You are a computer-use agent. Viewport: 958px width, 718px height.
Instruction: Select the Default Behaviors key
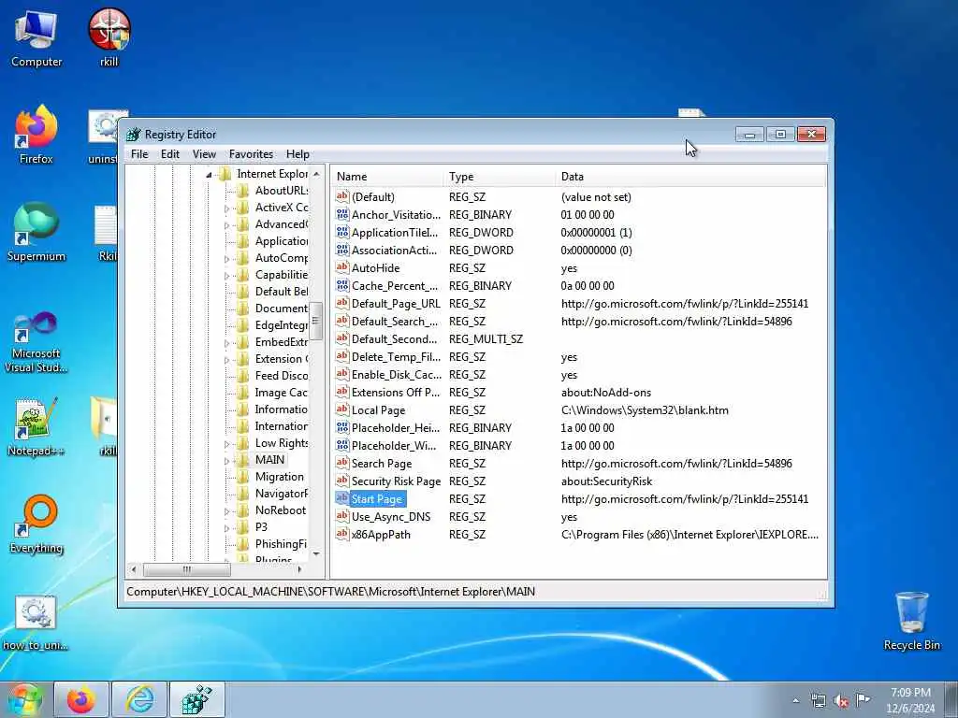point(281,292)
